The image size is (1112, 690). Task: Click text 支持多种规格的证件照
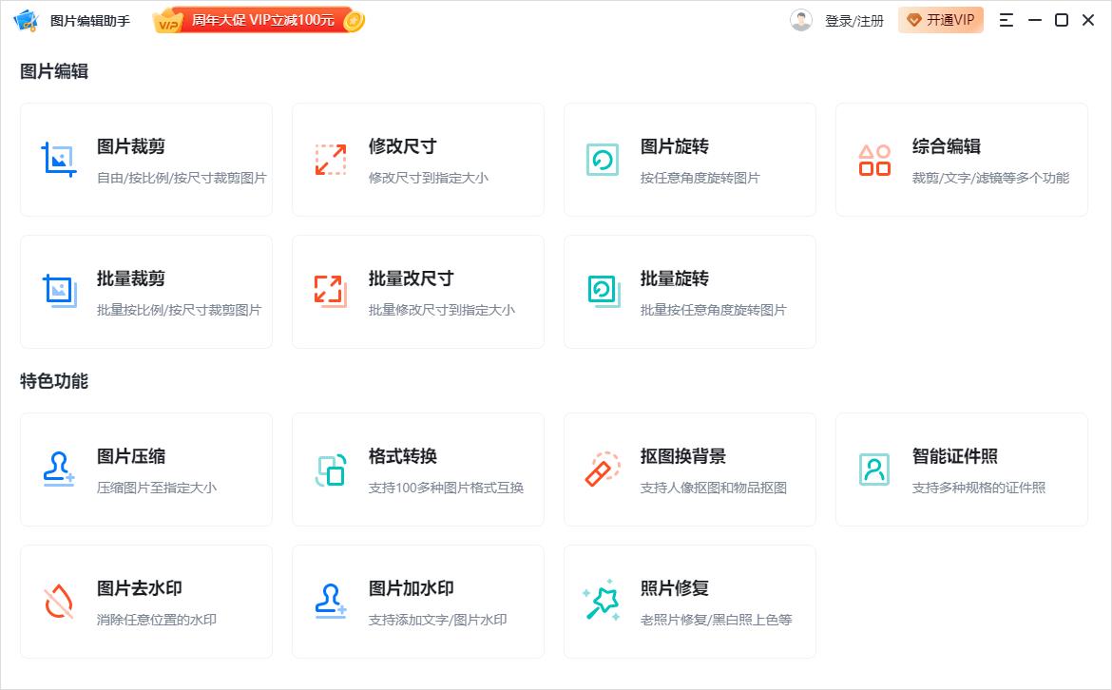pos(979,488)
